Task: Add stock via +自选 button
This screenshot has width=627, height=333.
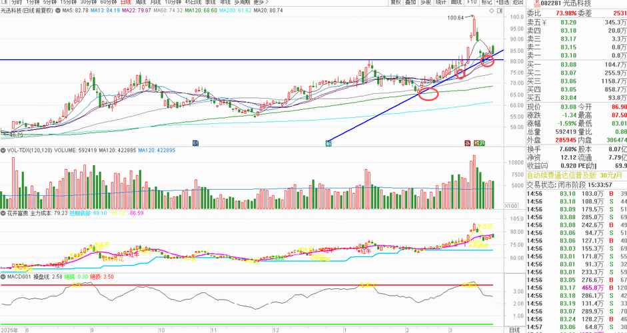Action: [502, 2]
